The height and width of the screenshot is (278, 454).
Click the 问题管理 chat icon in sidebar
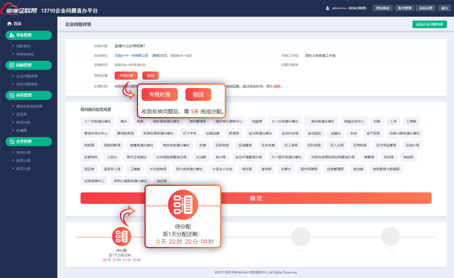(12, 65)
